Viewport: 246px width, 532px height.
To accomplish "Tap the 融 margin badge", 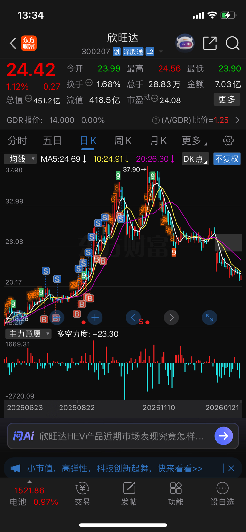I will [x=117, y=52].
